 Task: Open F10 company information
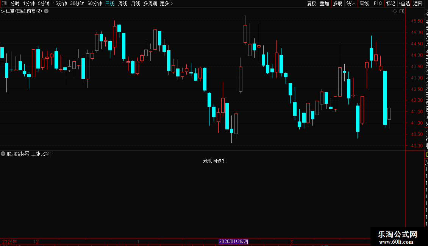tap(378, 3)
